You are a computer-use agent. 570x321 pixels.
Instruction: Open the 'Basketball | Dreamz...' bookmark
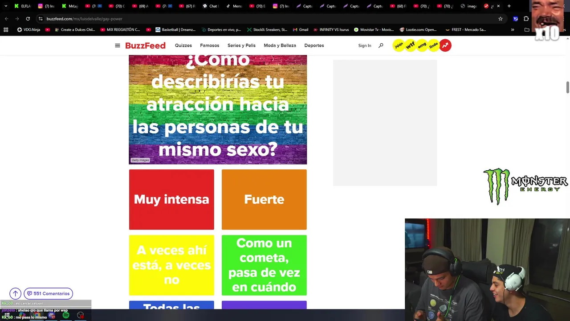[x=175, y=30]
